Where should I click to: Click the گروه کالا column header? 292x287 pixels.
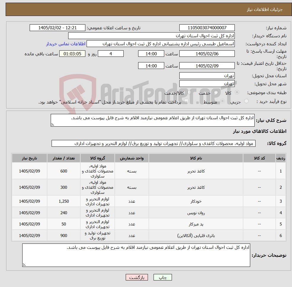coord(98,158)
